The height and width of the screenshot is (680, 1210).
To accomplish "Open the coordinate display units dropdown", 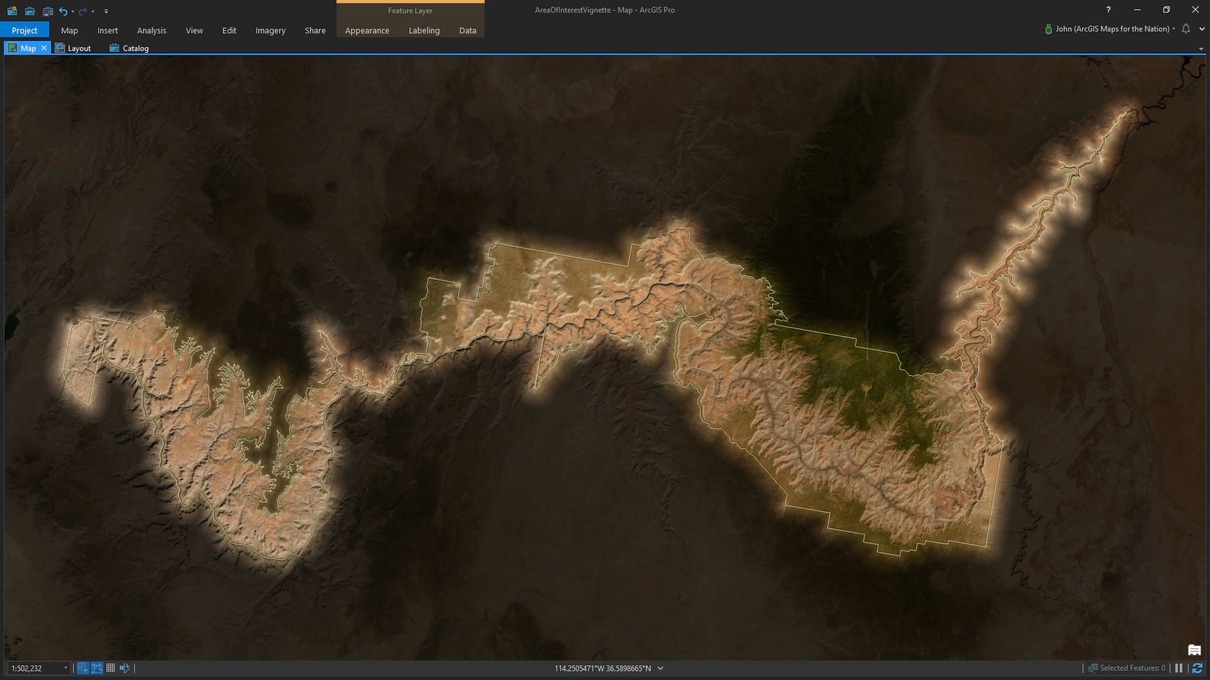I will point(660,668).
